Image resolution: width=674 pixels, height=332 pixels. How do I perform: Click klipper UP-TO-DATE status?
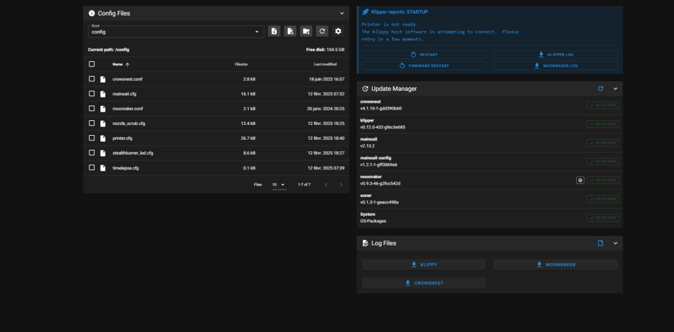coord(603,124)
